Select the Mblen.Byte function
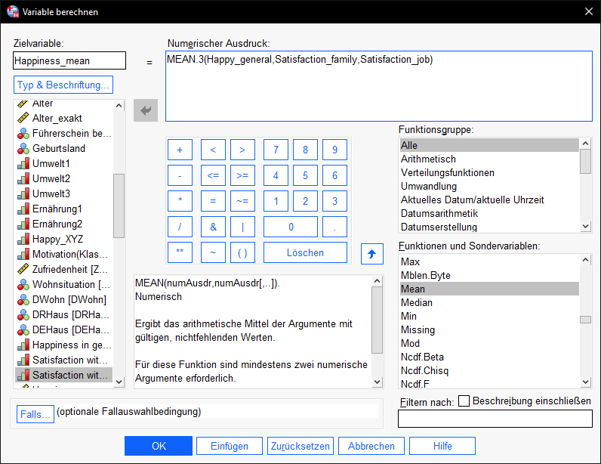 coord(489,275)
